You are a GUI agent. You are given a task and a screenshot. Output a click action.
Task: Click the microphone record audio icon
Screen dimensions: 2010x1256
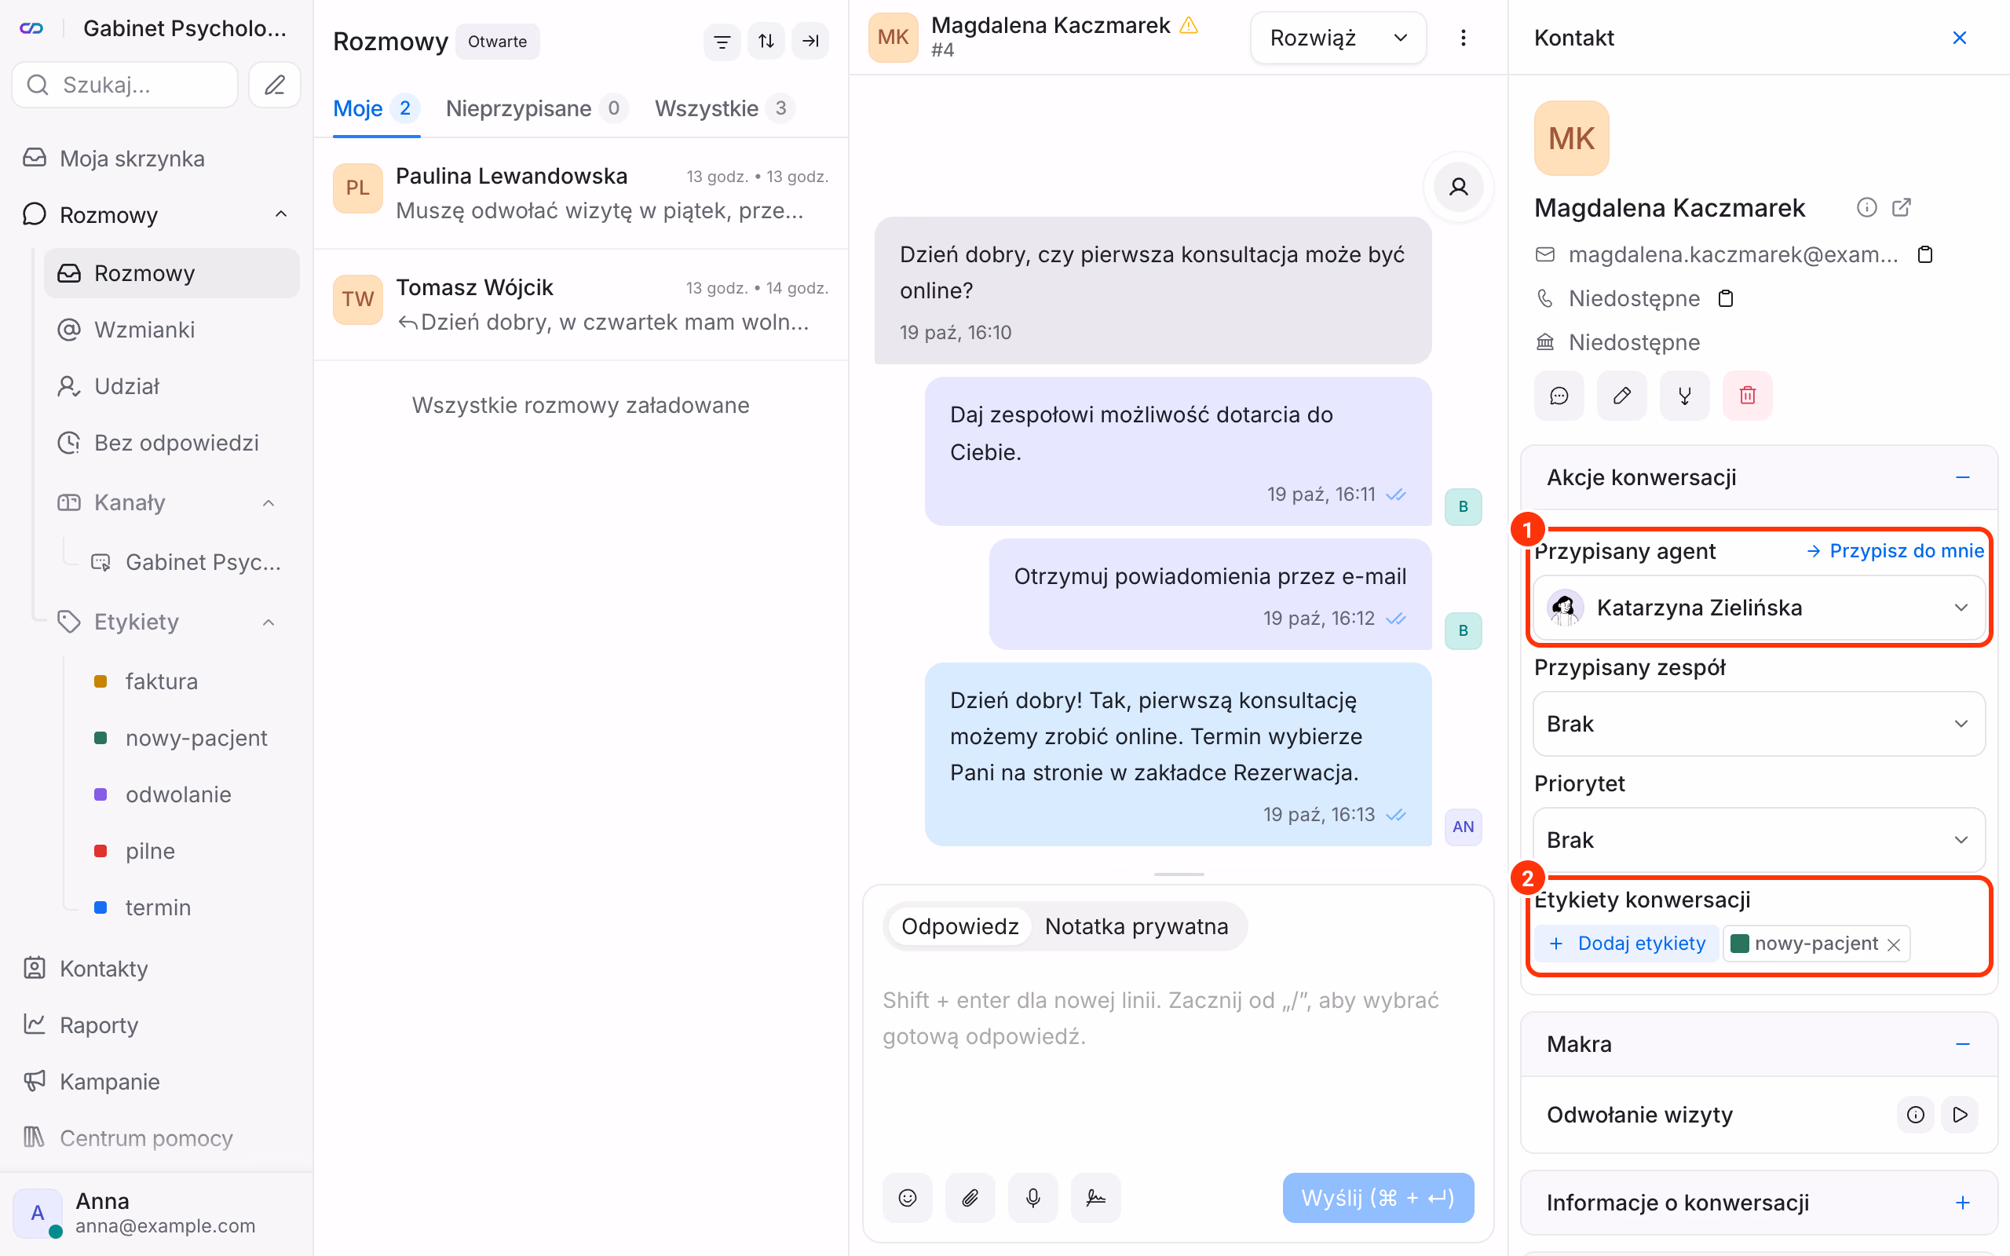click(1032, 1197)
